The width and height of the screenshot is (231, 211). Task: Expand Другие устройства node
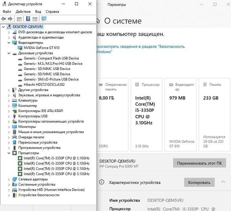(x=9, y=90)
